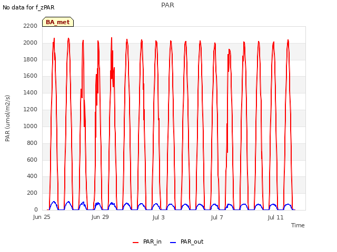
Task: Click the 2200 y-axis tick label
Action: [31, 26]
